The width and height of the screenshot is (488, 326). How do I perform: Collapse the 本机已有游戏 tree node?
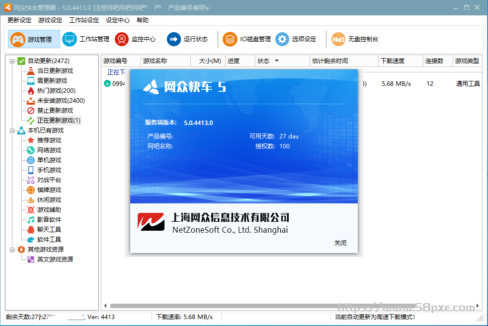pos(12,131)
